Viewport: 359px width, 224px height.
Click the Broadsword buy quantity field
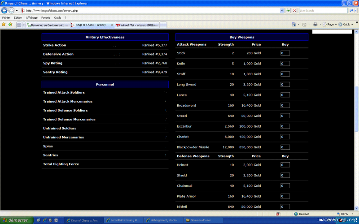[x=285, y=105]
